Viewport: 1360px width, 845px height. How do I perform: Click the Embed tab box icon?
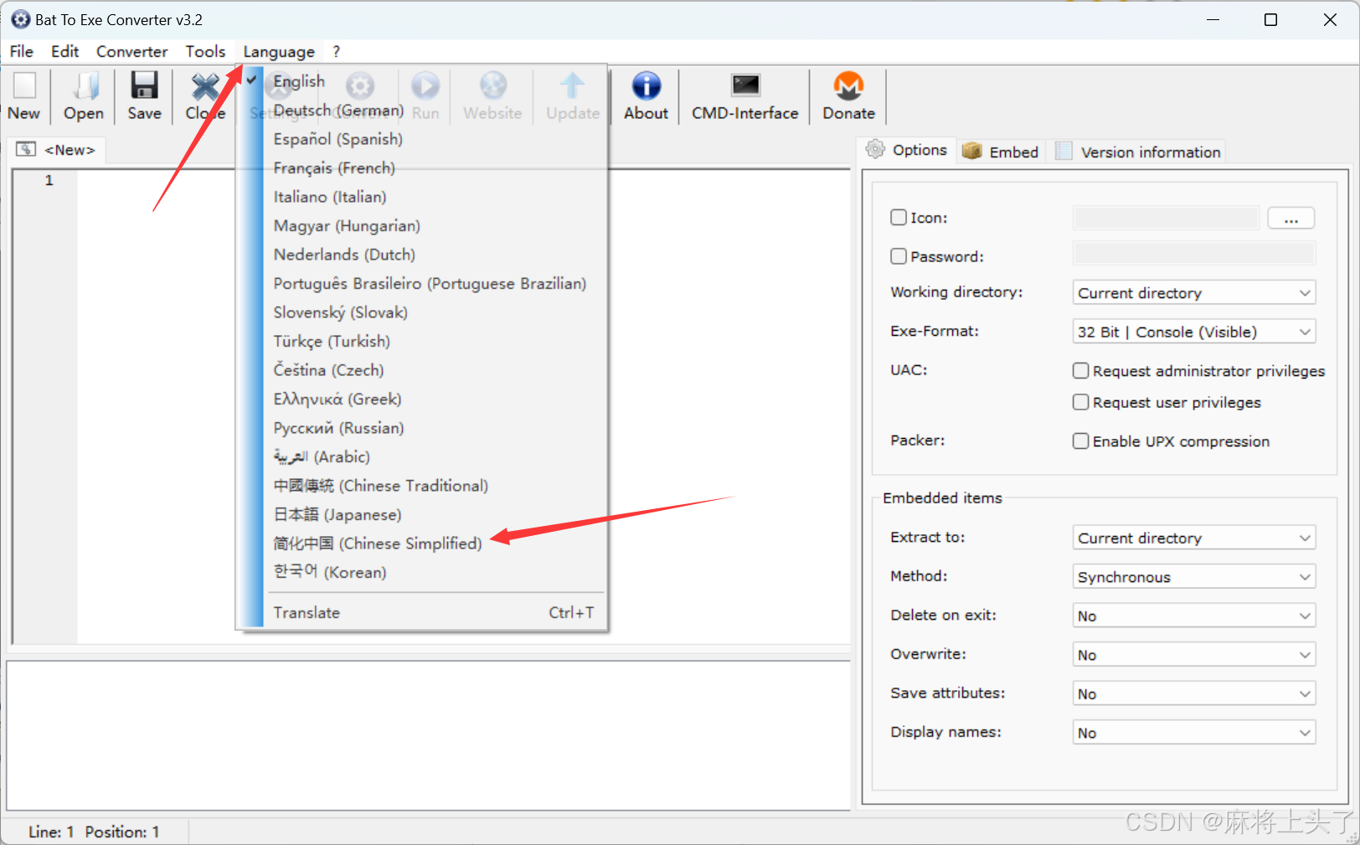click(x=971, y=151)
